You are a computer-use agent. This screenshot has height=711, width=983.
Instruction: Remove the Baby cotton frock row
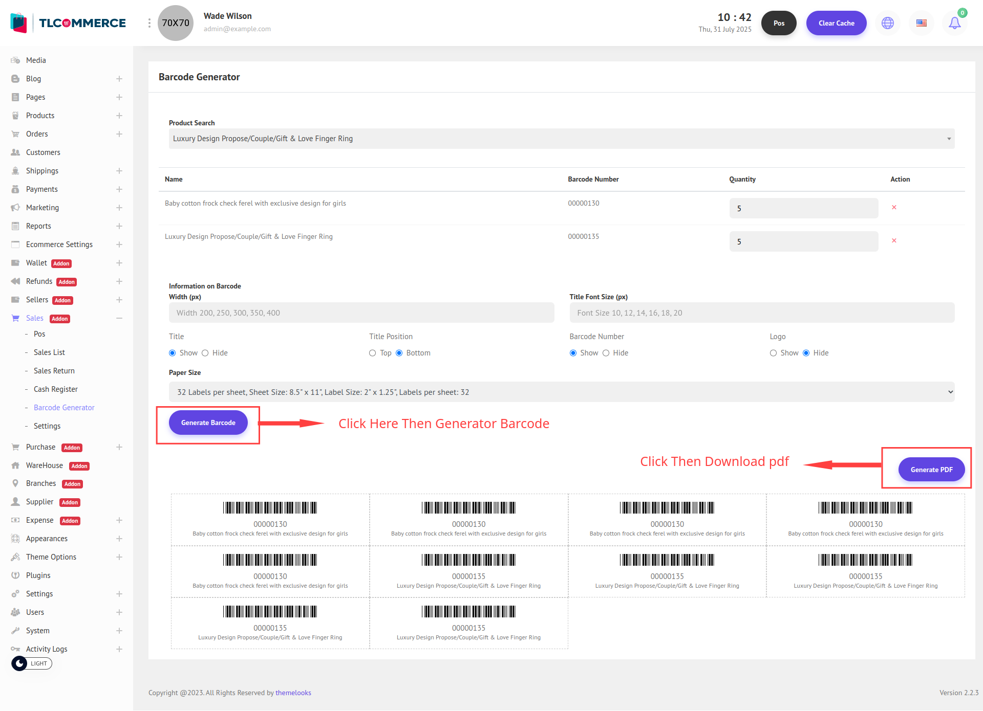(x=894, y=207)
